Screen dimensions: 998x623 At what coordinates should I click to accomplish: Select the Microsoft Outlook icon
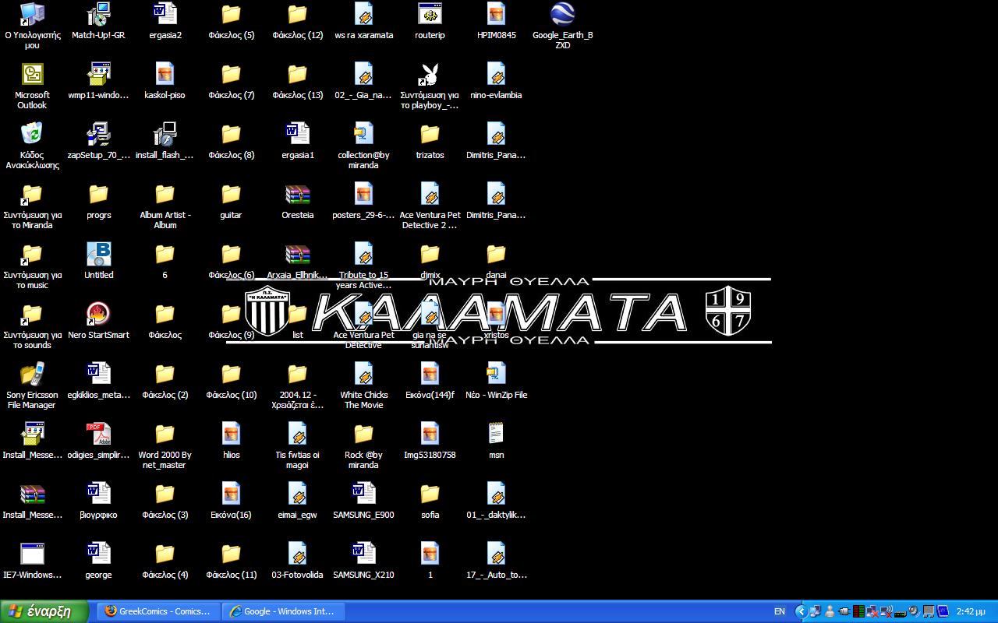click(32, 74)
